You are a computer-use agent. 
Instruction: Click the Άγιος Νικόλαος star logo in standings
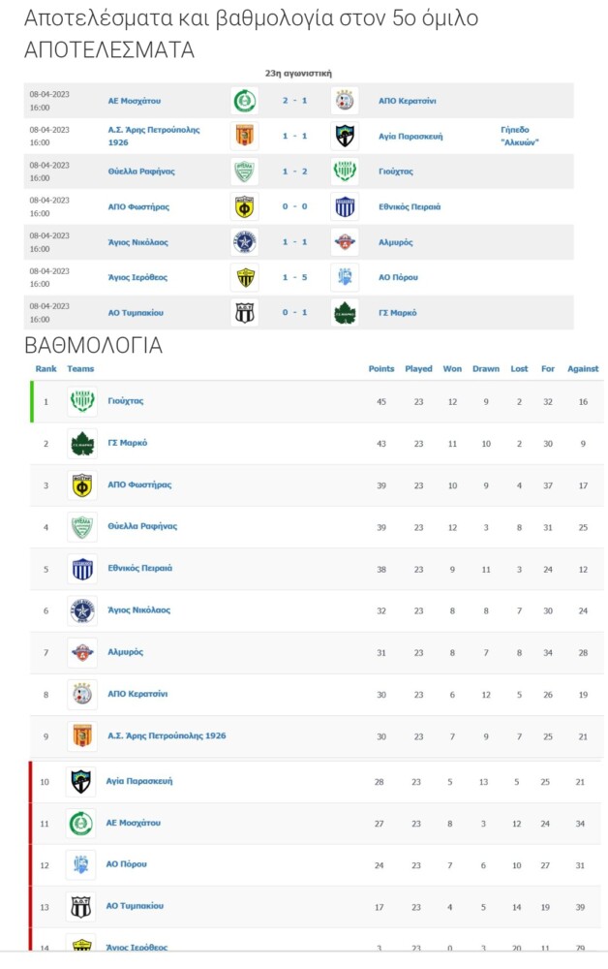tap(82, 610)
